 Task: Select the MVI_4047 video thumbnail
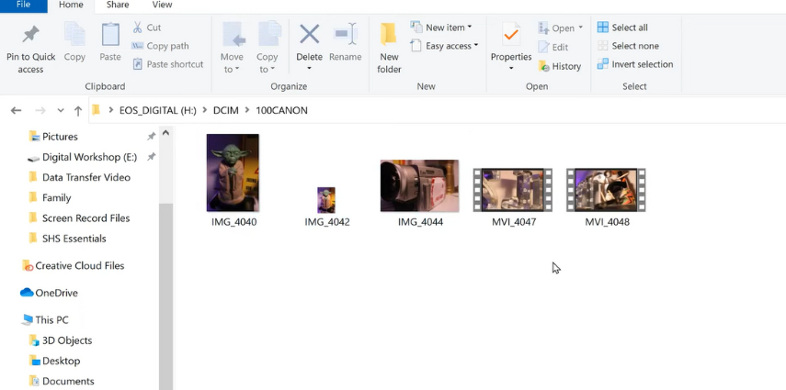513,190
